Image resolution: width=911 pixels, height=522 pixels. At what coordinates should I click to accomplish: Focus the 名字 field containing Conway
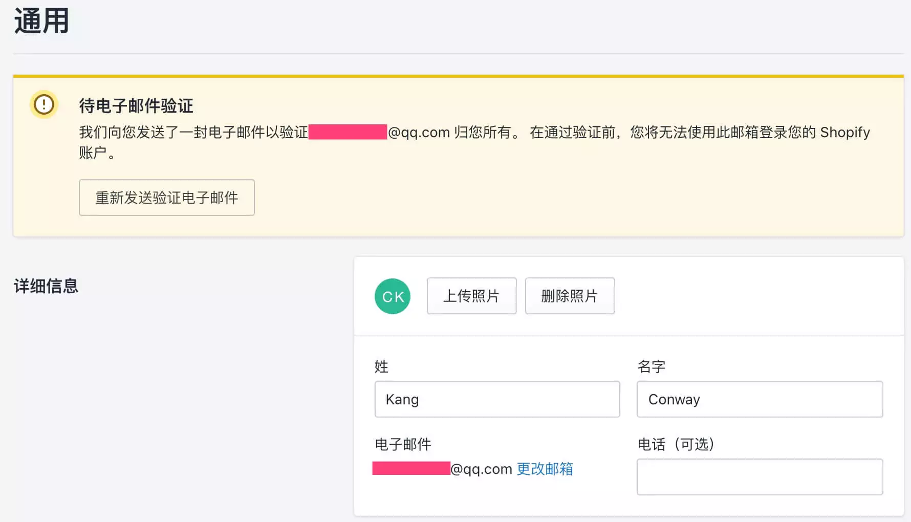tap(760, 399)
